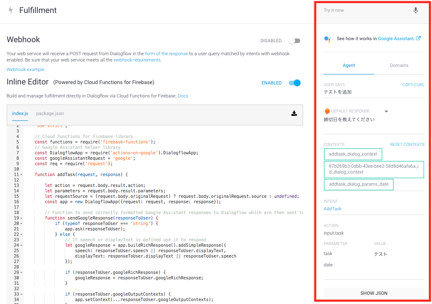Expand the Default Response dropdown arrow
Image resolution: width=432 pixels, height=304 pixels.
pos(386,111)
